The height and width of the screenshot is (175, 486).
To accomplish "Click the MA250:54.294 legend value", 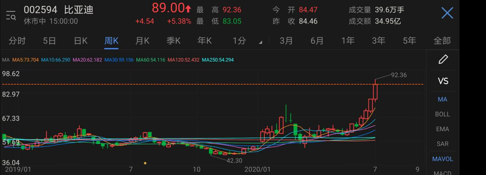I will click(x=218, y=60).
